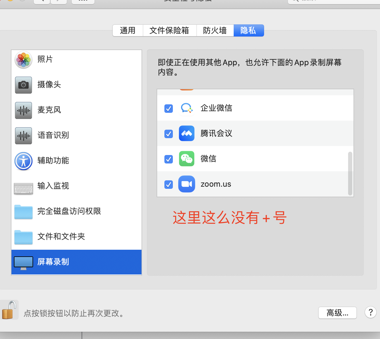Viewport: 380px width, 339px height.
Task: Click the 企业微信 app icon
Action: (187, 108)
